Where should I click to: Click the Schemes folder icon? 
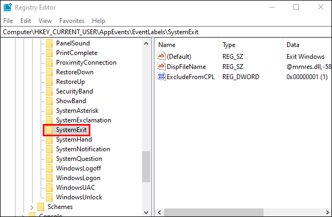[x=41, y=207]
